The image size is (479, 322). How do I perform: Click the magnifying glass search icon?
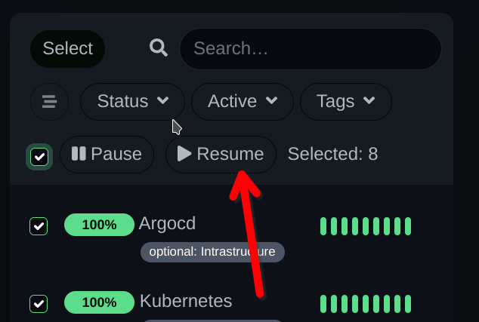(x=159, y=48)
